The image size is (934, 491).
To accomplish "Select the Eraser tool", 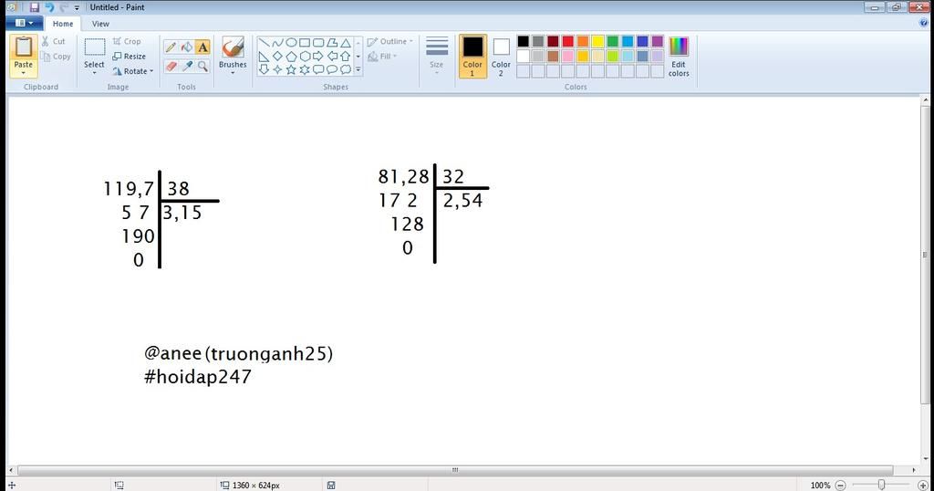I will pos(171,66).
